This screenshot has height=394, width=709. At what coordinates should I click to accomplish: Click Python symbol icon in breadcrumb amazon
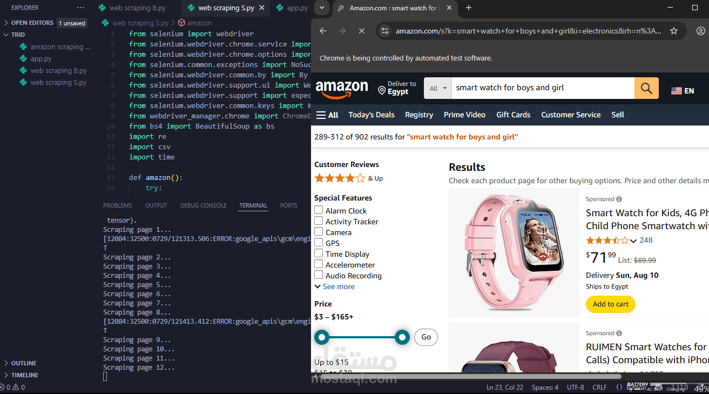pyautogui.click(x=181, y=23)
